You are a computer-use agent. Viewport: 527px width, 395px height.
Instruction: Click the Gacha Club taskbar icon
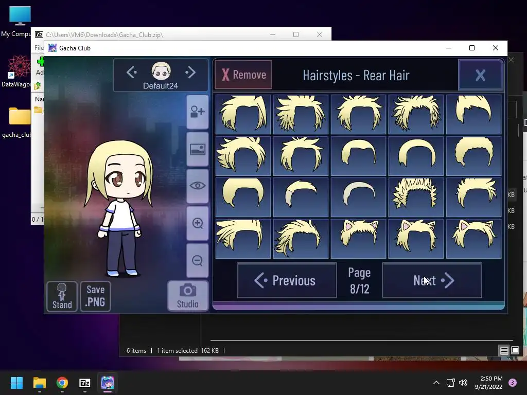pyautogui.click(x=108, y=383)
